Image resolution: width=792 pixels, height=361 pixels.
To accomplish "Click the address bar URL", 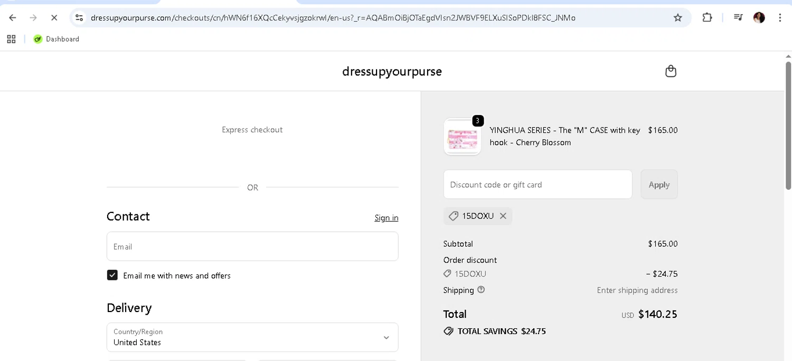I will click(333, 17).
